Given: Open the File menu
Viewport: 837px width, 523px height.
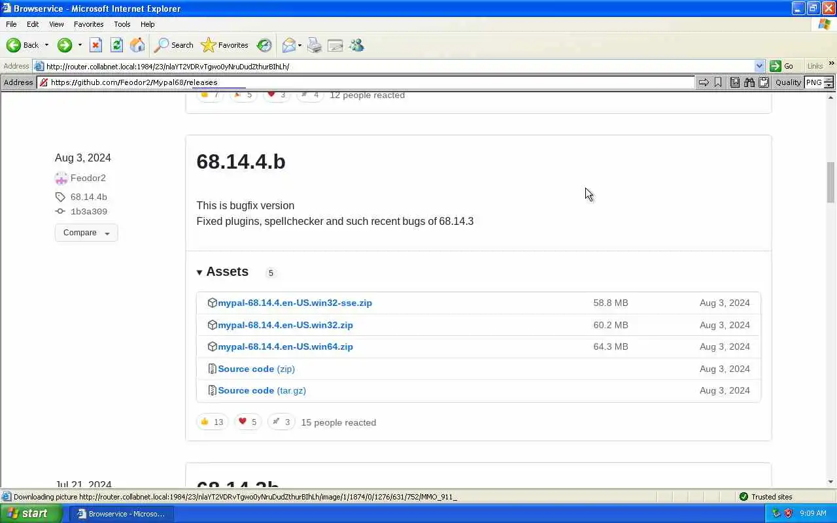Looking at the screenshot, I should 11,24.
